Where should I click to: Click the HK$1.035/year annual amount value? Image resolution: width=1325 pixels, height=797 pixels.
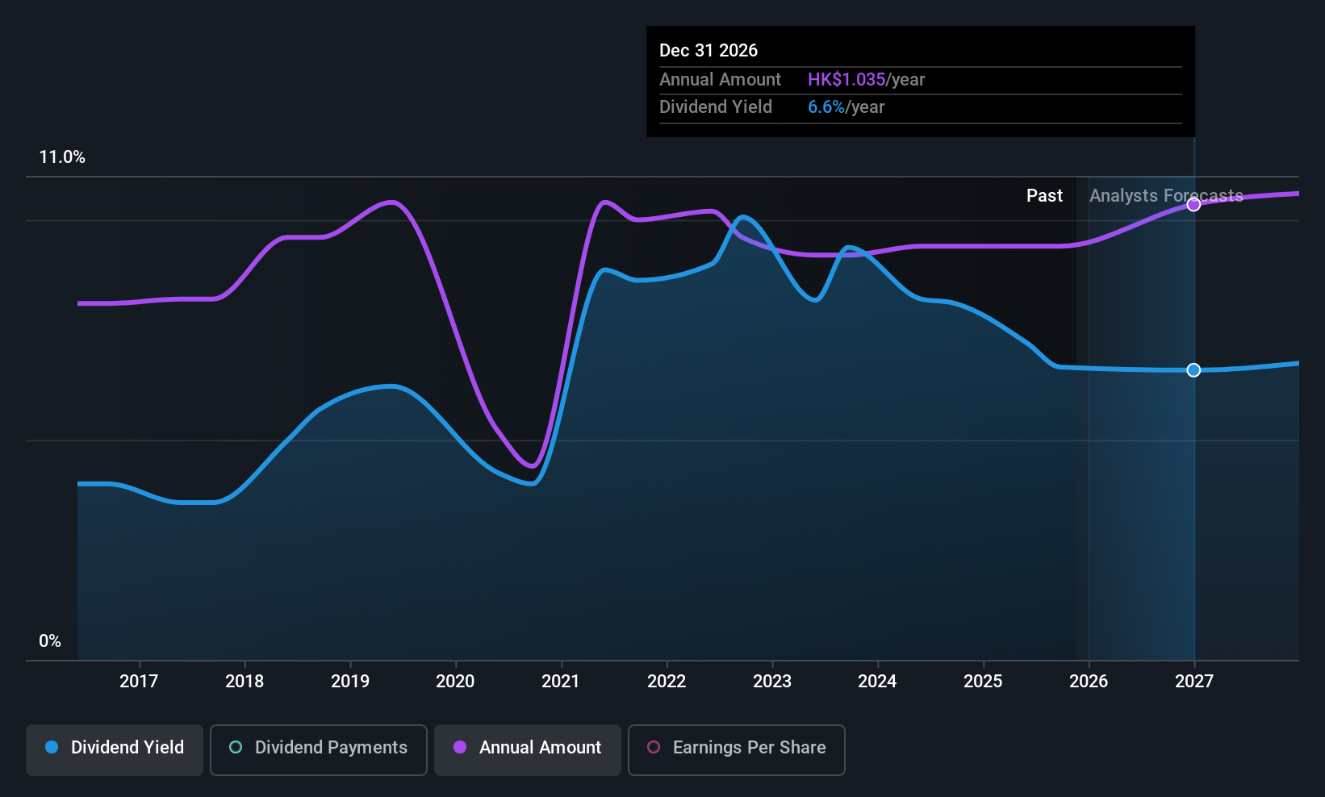pos(846,79)
